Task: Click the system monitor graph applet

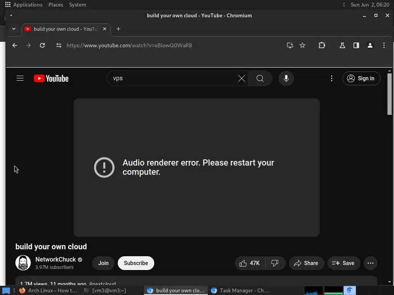Action: [323, 290]
